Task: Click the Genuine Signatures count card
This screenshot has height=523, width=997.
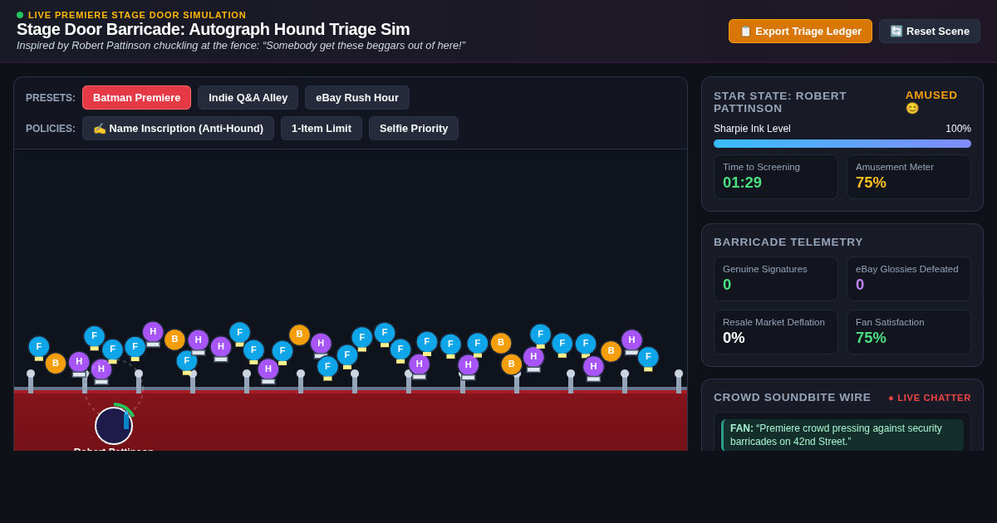Action: click(x=776, y=279)
